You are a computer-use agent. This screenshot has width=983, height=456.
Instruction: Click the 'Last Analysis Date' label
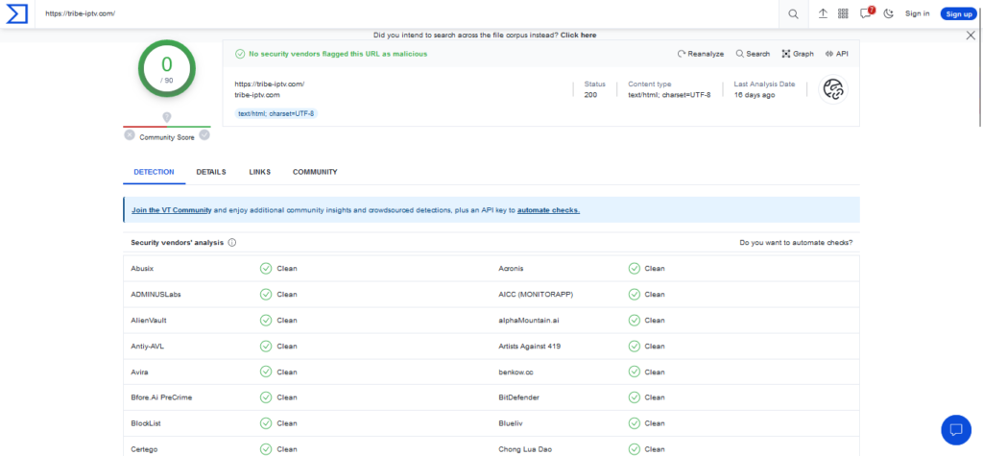coord(765,84)
